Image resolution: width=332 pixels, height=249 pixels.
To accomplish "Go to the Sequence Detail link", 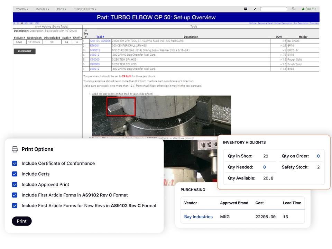I will (x=265, y=23).
